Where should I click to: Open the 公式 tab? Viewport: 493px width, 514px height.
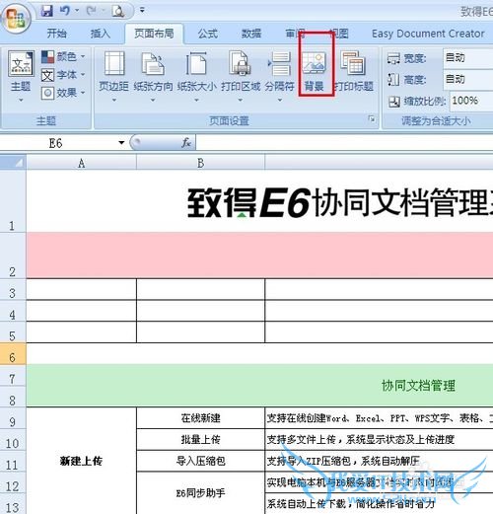pyautogui.click(x=207, y=34)
